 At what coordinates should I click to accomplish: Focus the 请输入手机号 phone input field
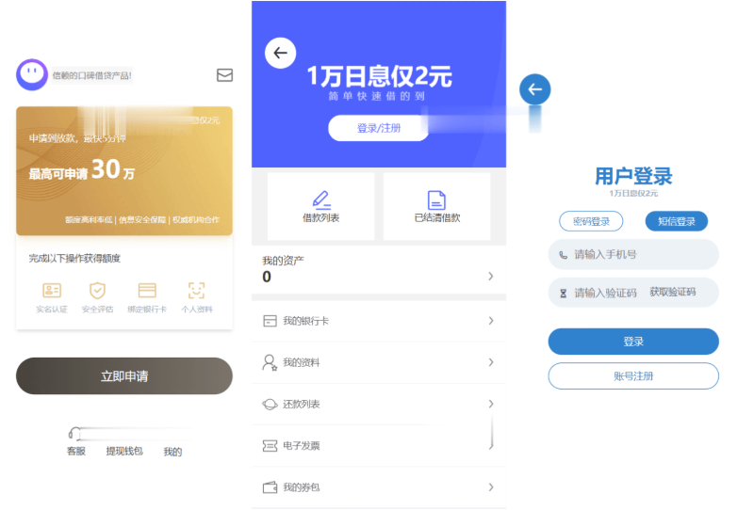click(x=633, y=254)
